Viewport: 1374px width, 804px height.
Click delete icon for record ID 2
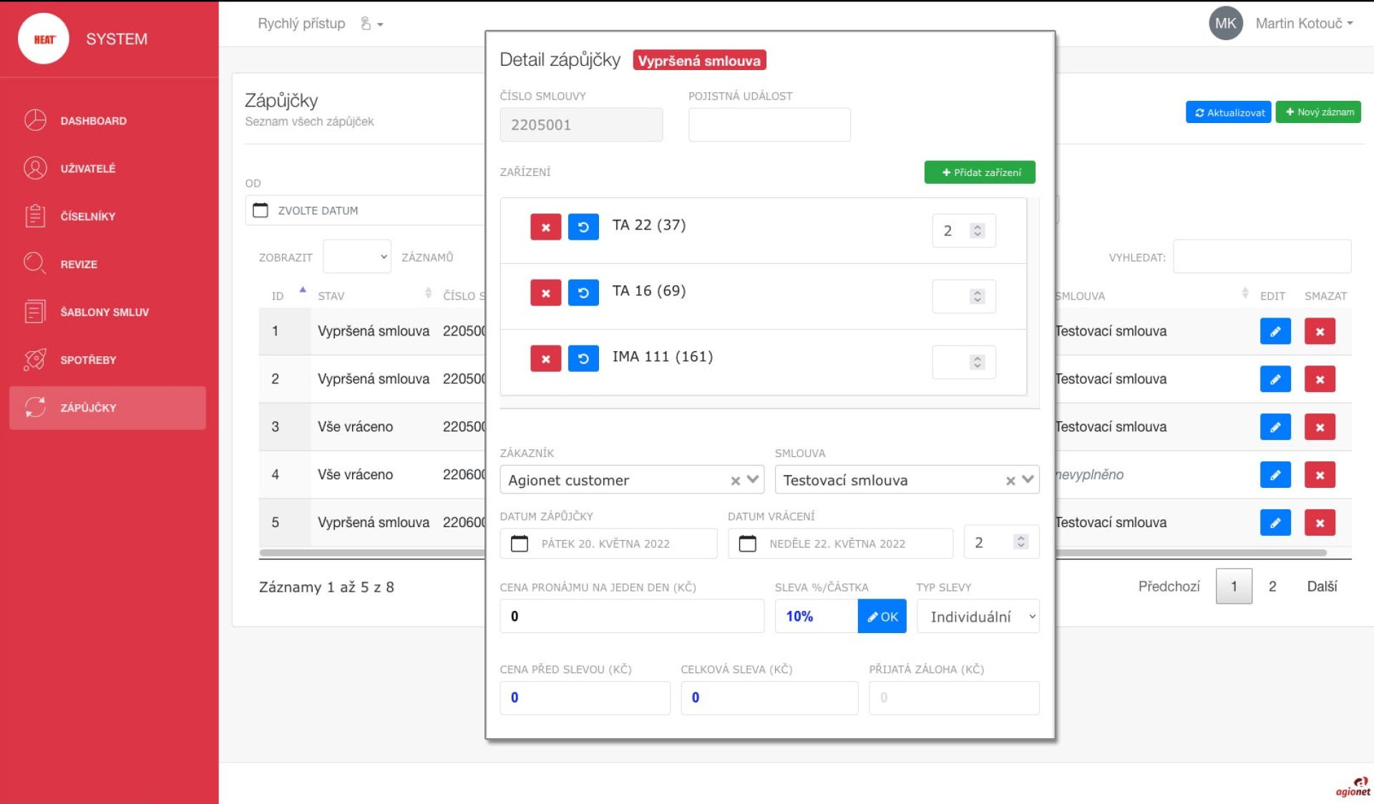coord(1320,379)
